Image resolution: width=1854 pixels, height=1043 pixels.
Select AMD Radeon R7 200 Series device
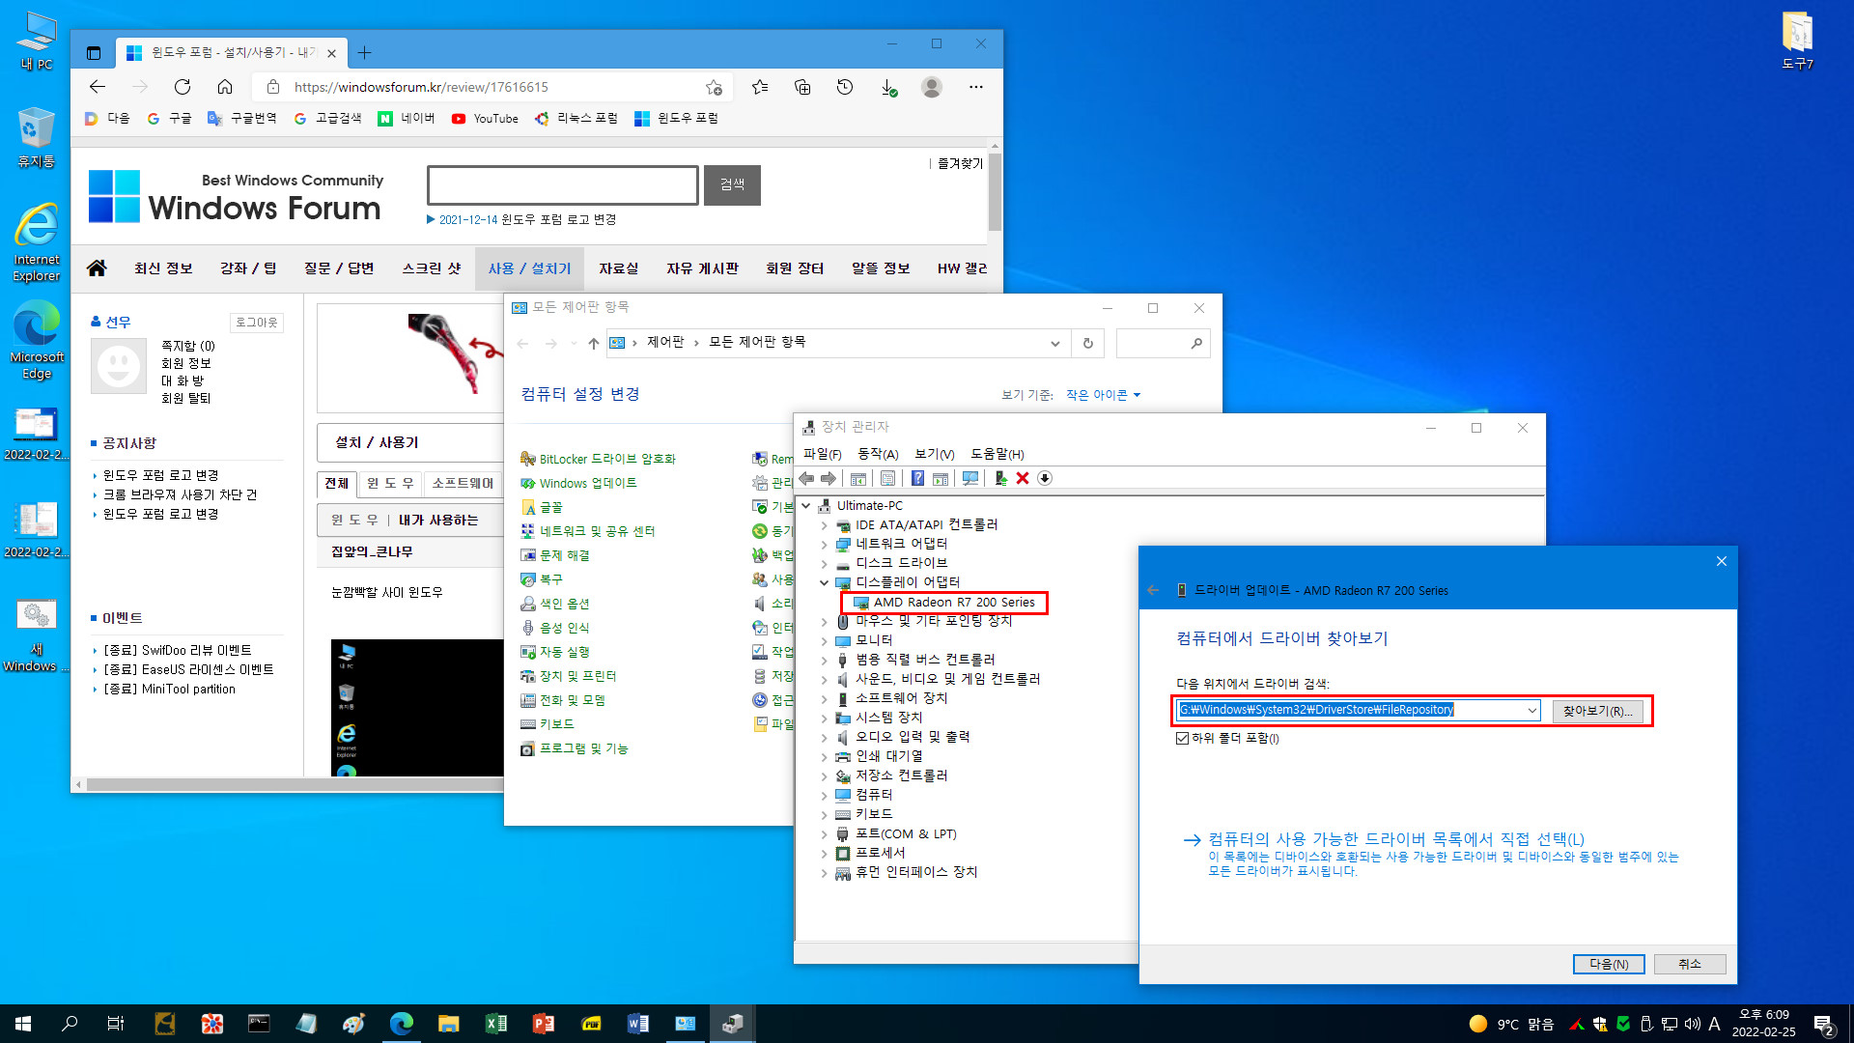pos(944,602)
